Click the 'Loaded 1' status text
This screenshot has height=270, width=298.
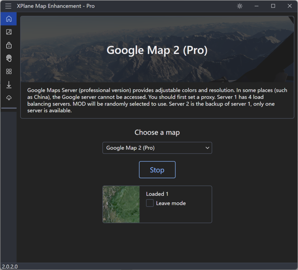(x=157, y=194)
